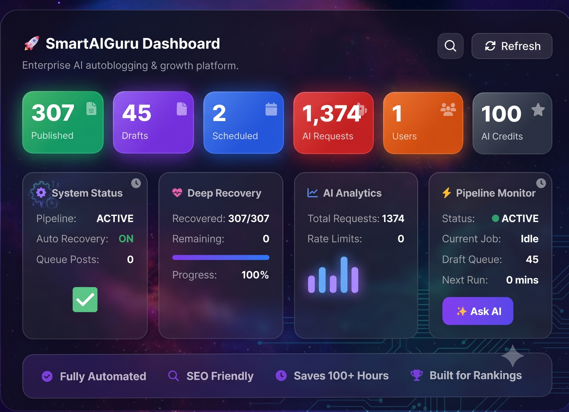Click the Queue Posts value 0
The image size is (569, 412).
click(x=131, y=259)
